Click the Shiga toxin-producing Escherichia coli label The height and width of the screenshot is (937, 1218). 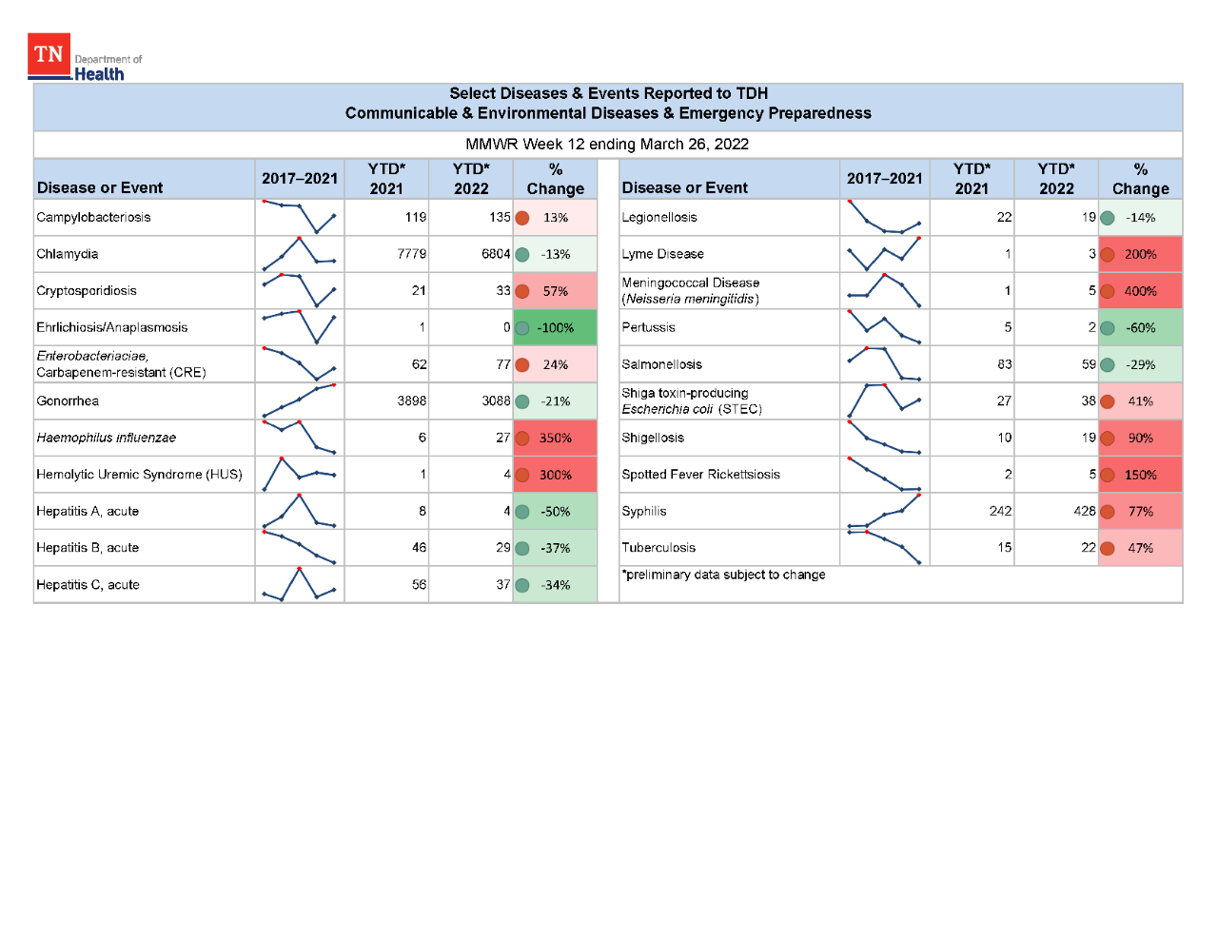tap(692, 400)
